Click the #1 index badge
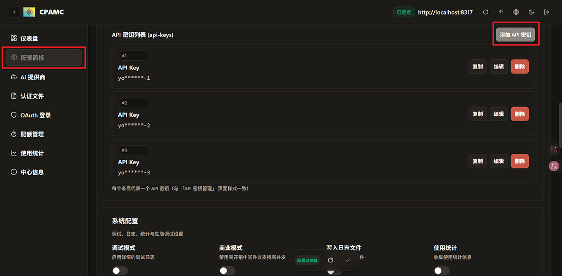This screenshot has height=276, width=562. pyautogui.click(x=134, y=55)
